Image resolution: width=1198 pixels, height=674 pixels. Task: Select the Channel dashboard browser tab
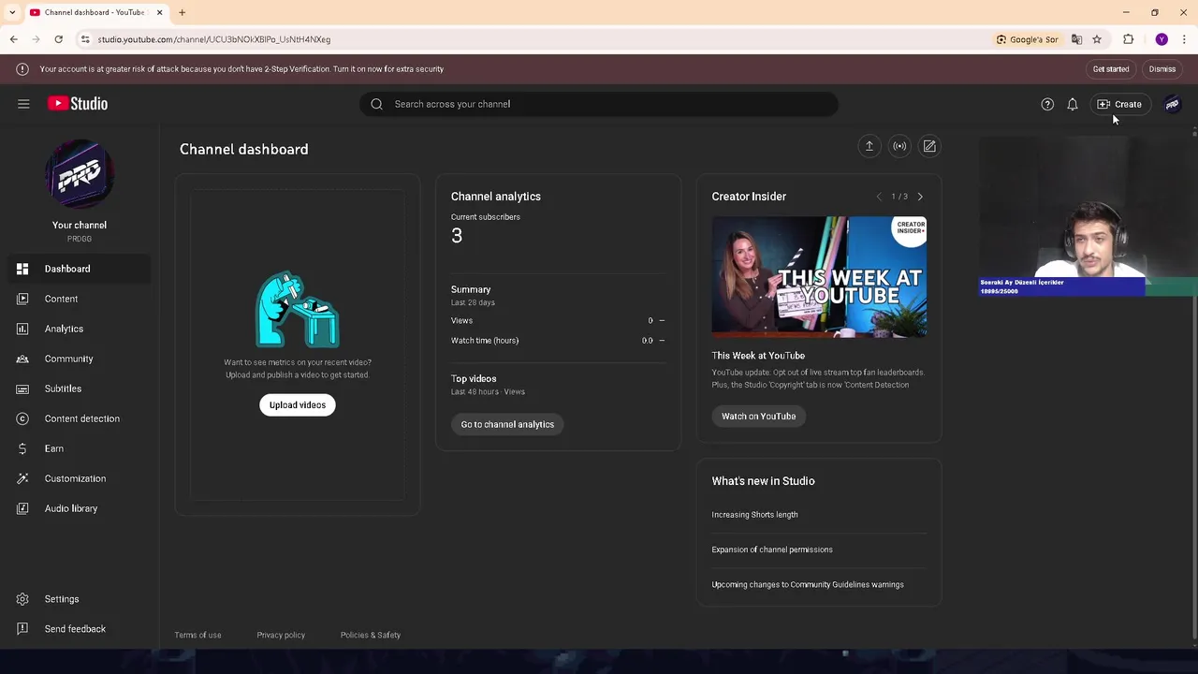point(95,12)
